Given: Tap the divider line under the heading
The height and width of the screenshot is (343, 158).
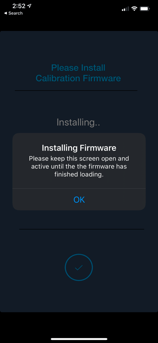Looking at the screenshot, I should (76, 90).
